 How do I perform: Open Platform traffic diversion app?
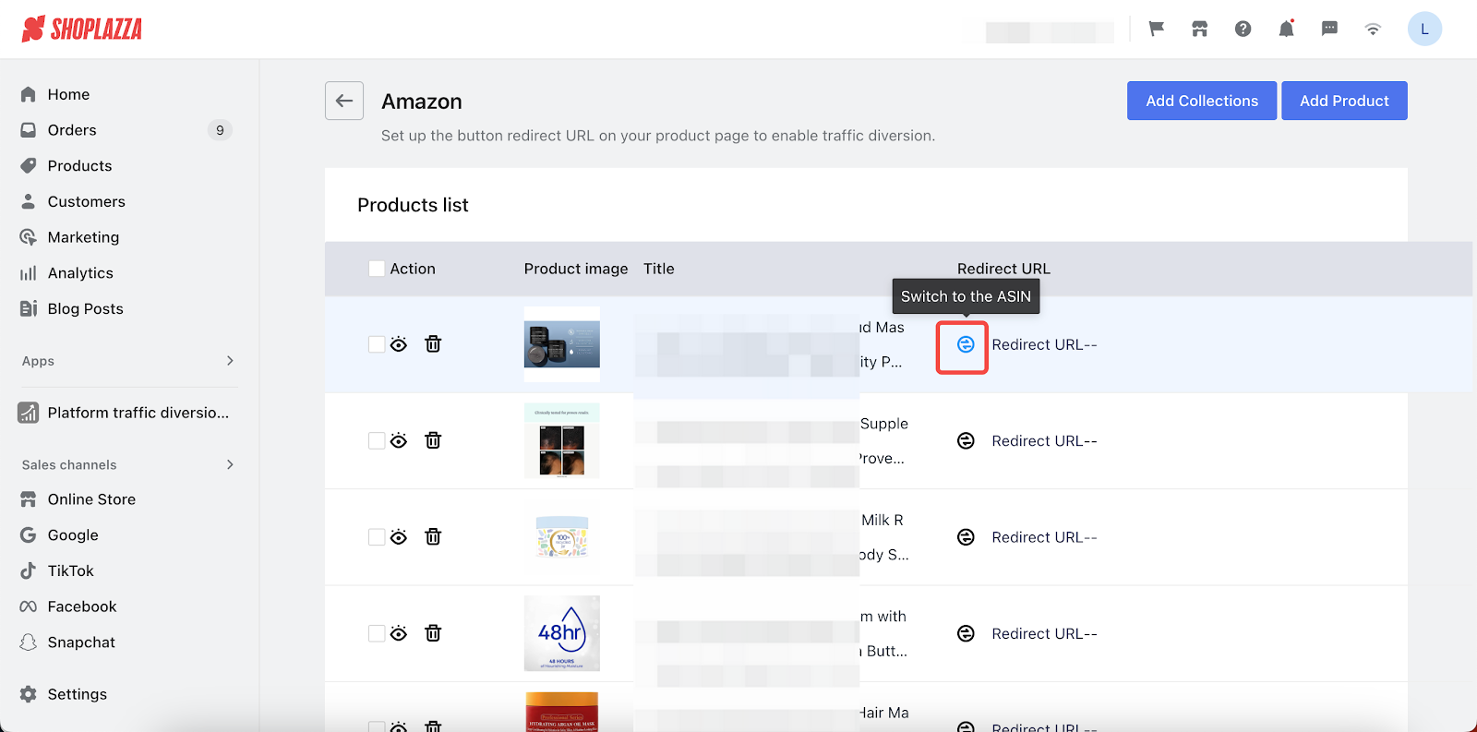pyautogui.click(x=125, y=413)
